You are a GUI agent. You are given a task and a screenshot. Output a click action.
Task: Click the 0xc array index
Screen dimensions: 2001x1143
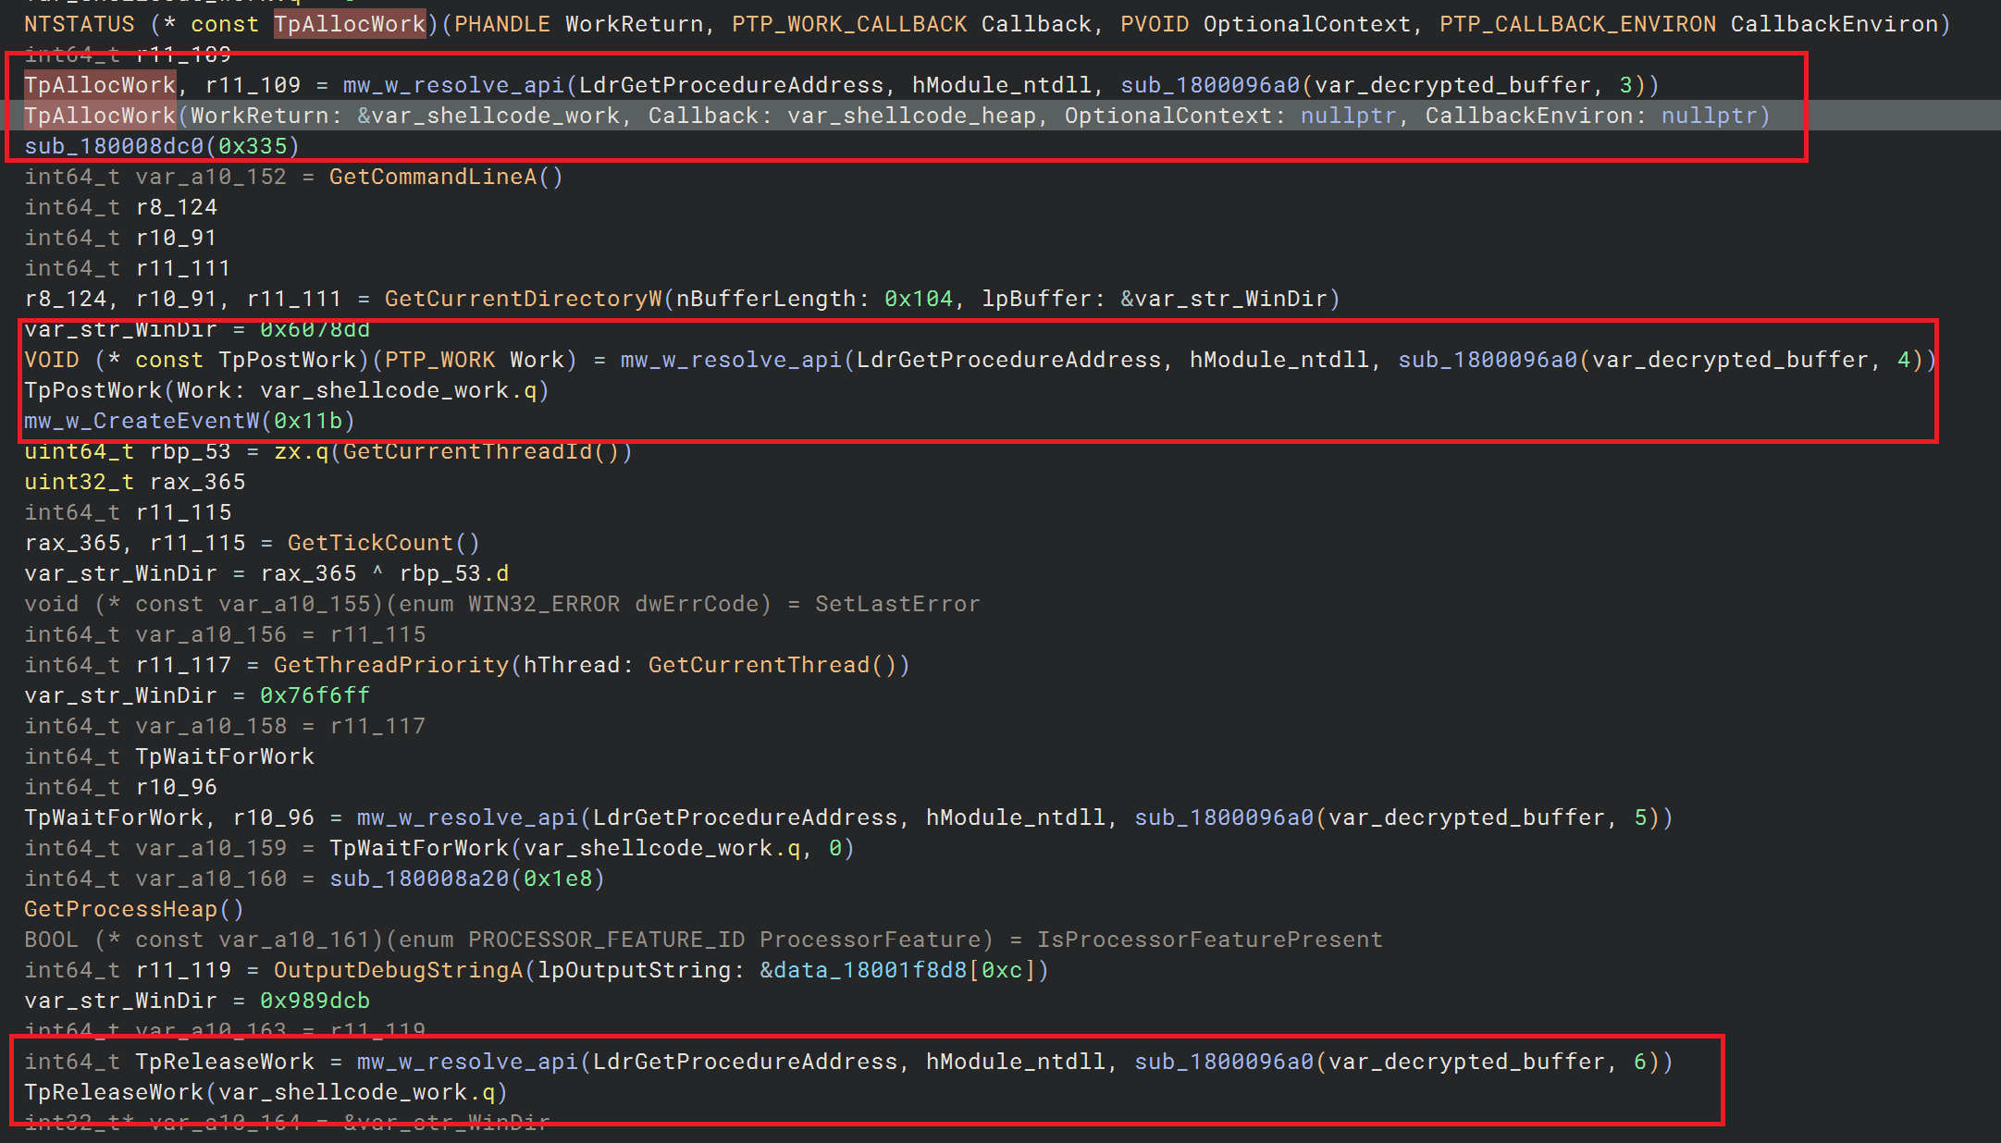(x=1002, y=970)
